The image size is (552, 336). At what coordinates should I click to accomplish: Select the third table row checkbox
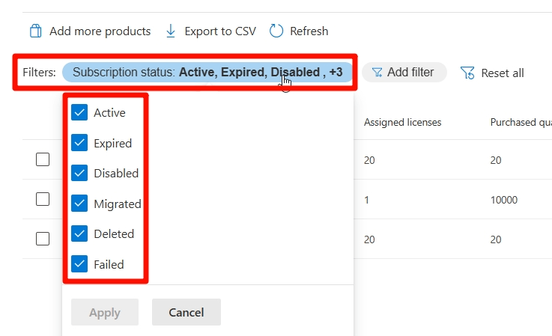(x=43, y=239)
